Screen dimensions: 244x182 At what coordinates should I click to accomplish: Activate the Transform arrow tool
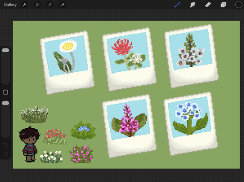[63, 5]
